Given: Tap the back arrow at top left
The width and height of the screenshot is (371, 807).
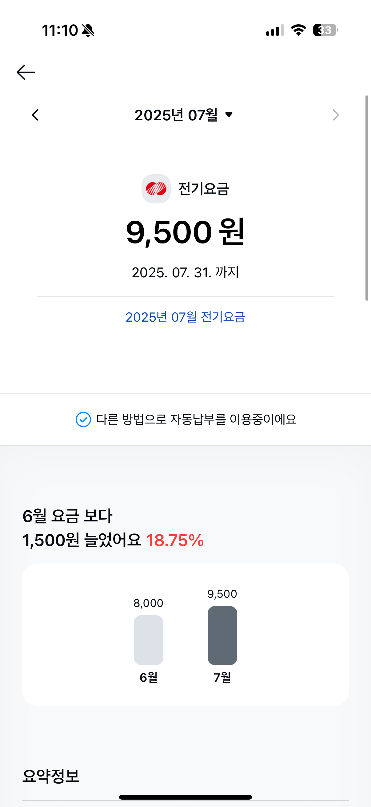Looking at the screenshot, I should (26, 72).
